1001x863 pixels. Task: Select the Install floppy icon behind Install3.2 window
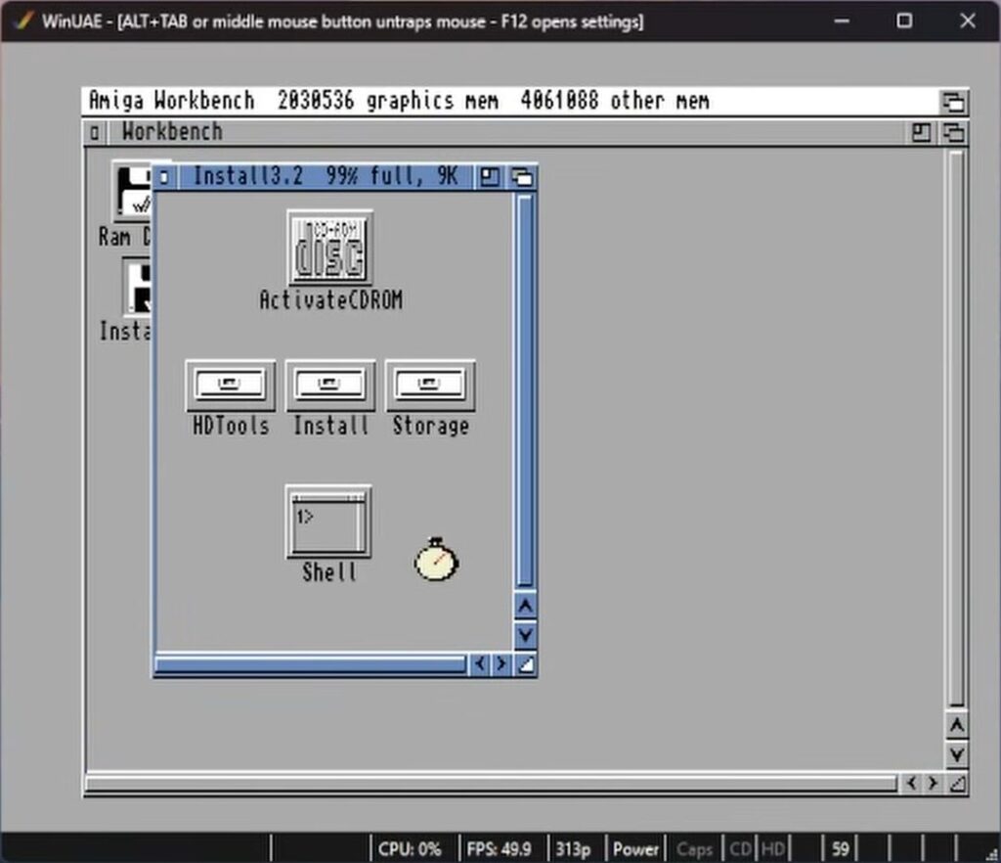[x=137, y=287]
